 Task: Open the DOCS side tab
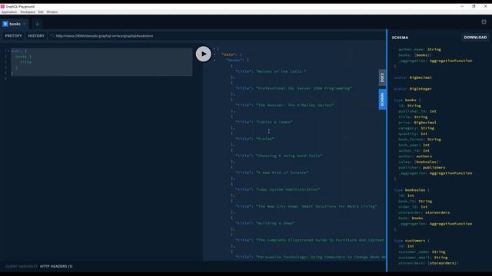382,77
